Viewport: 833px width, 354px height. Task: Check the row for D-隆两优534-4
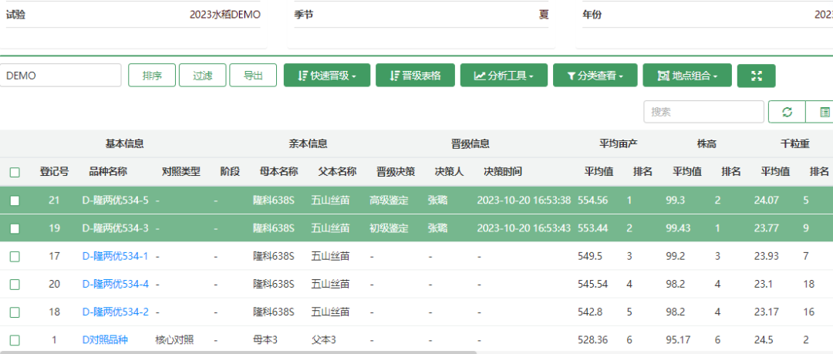coord(15,285)
